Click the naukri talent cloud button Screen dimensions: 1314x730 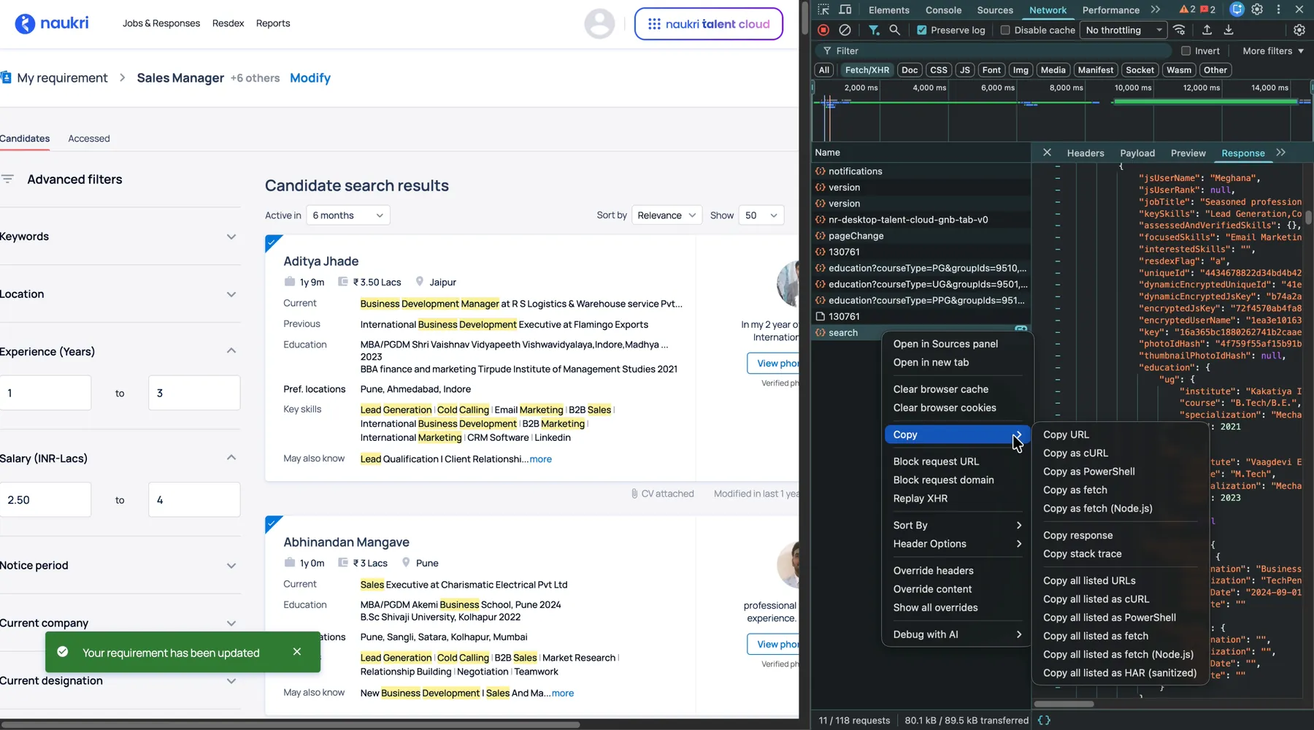click(708, 24)
